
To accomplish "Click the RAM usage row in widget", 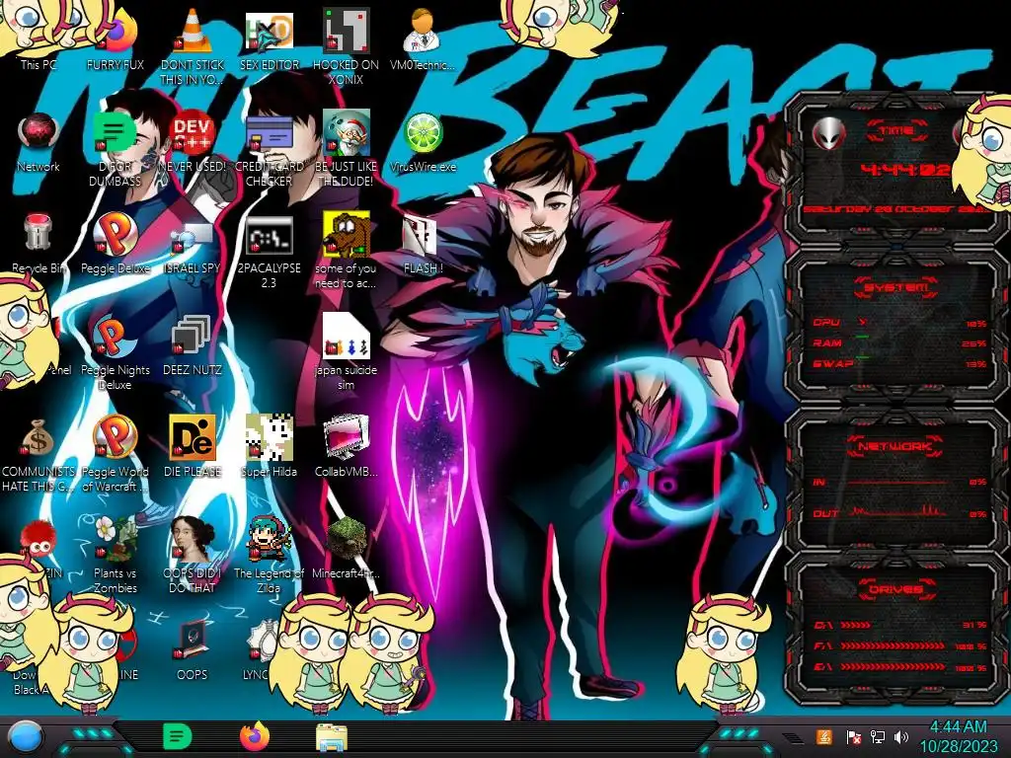I will pyautogui.click(x=899, y=342).
